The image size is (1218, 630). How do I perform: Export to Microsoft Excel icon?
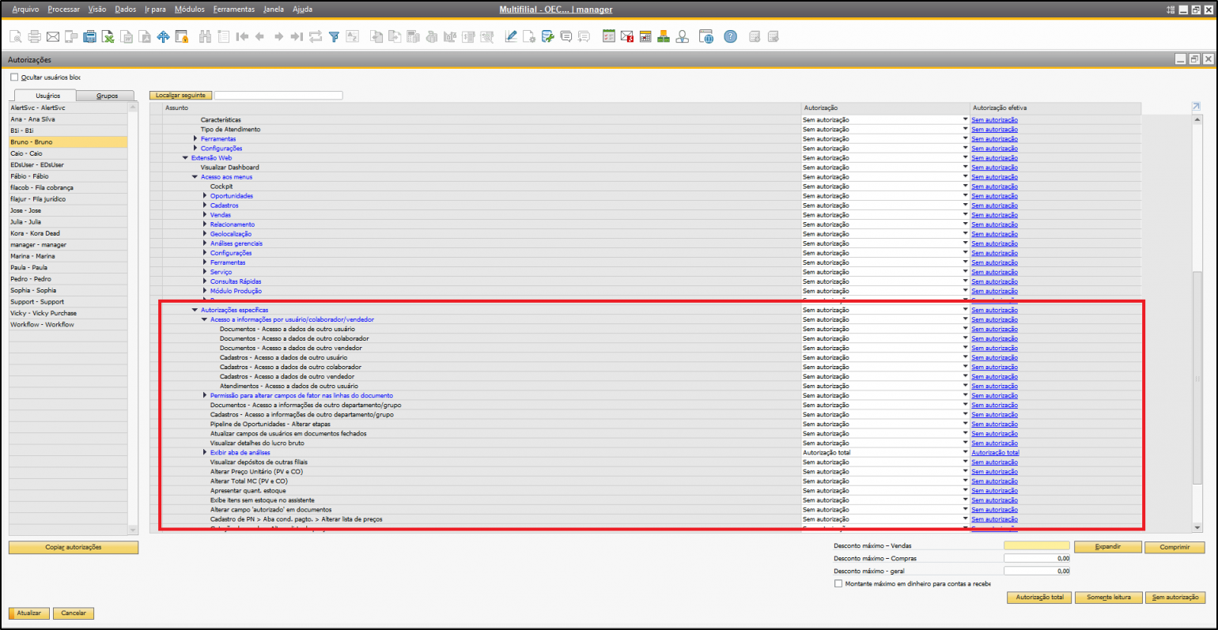point(108,36)
